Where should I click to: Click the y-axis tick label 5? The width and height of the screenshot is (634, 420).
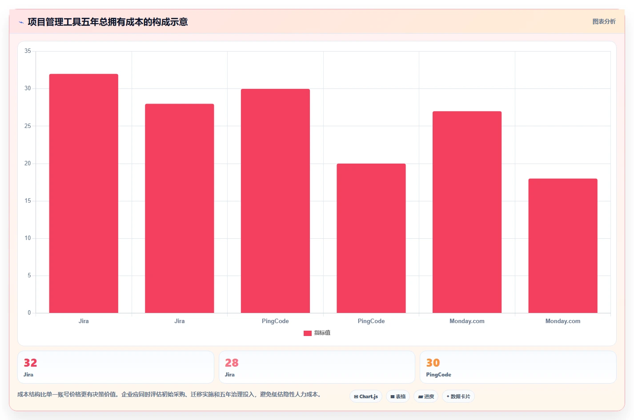(x=29, y=276)
